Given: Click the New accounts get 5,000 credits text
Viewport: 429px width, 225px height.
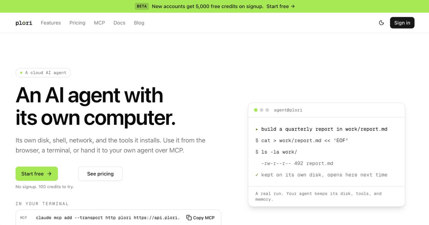Looking at the screenshot, I should click(208, 6).
